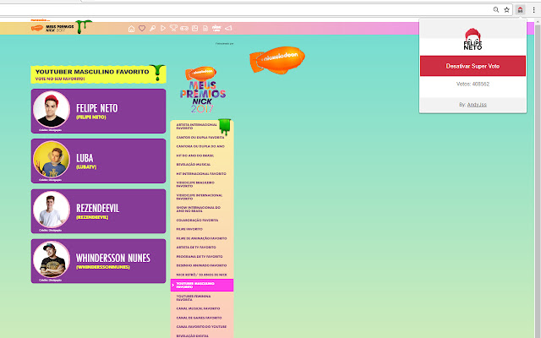
Task: Click the browser zoom magnifier icon
Action: pos(496,9)
